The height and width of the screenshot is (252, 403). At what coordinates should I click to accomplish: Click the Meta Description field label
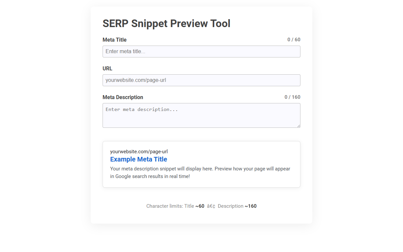click(x=123, y=97)
